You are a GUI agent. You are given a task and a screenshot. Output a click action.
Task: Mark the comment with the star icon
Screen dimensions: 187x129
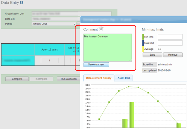coord(101,29)
